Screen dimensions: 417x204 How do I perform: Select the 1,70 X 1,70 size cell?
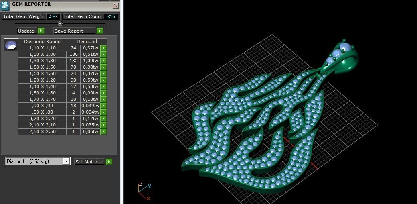pyautogui.click(x=42, y=99)
